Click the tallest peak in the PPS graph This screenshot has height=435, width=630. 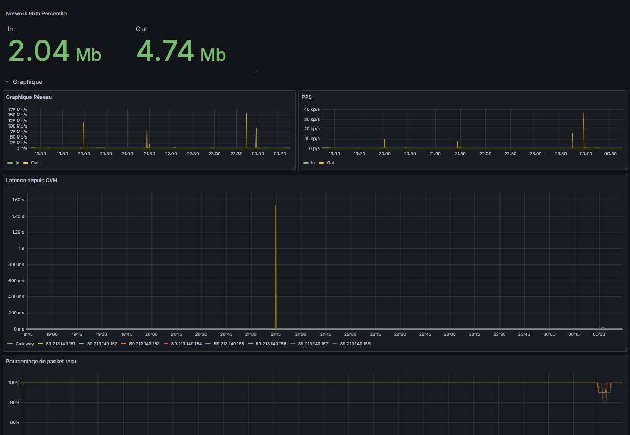point(584,130)
